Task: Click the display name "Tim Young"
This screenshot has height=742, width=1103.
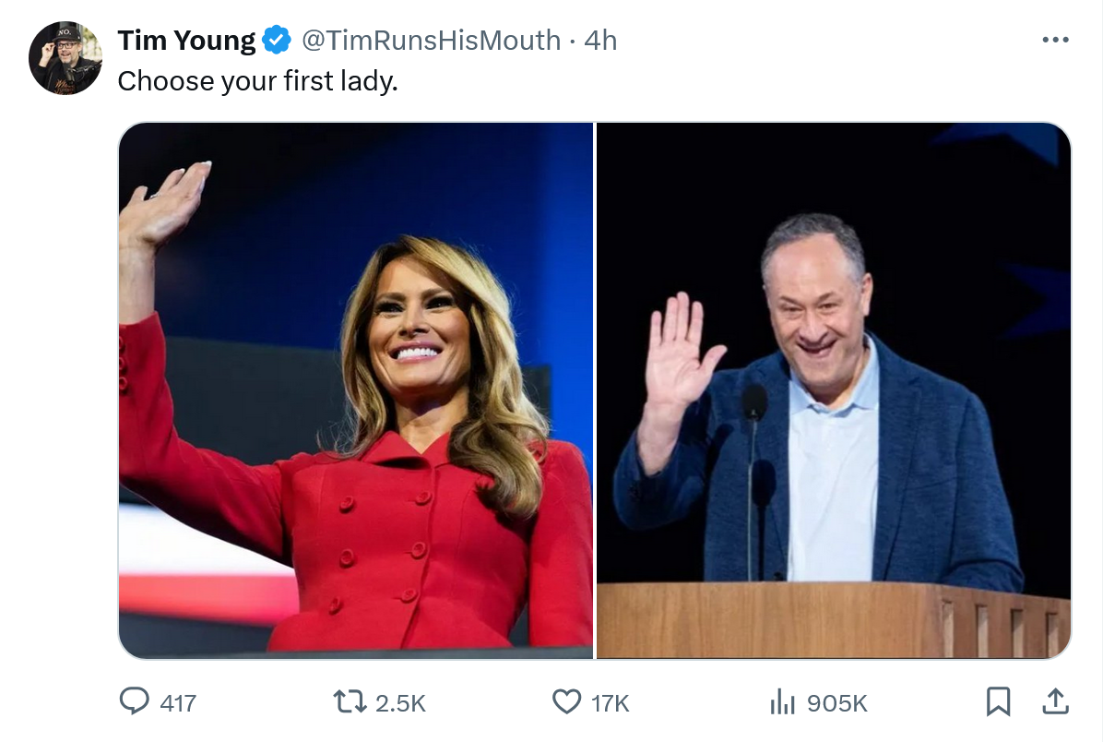Action: click(186, 41)
